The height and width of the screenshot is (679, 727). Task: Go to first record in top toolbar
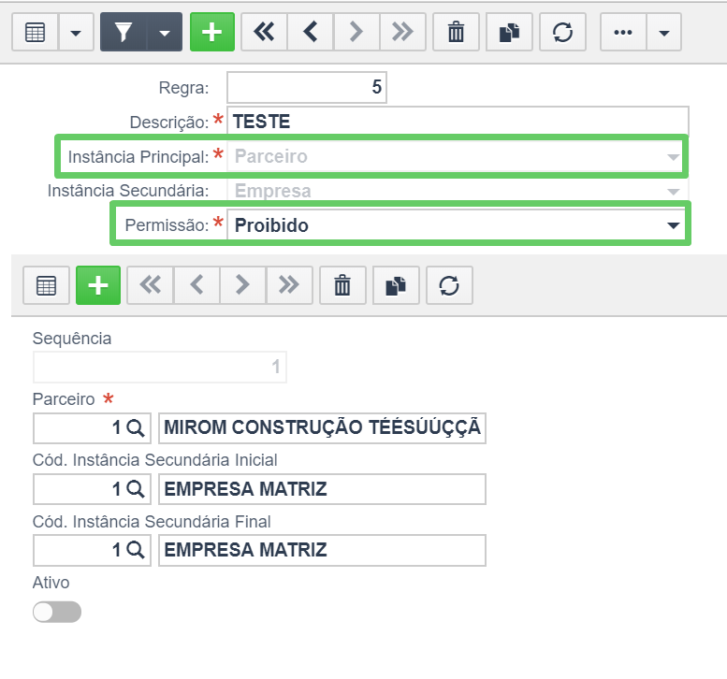coord(264,32)
